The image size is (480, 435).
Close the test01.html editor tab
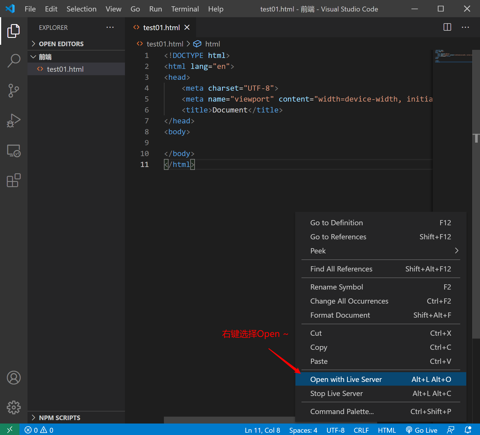tap(187, 27)
